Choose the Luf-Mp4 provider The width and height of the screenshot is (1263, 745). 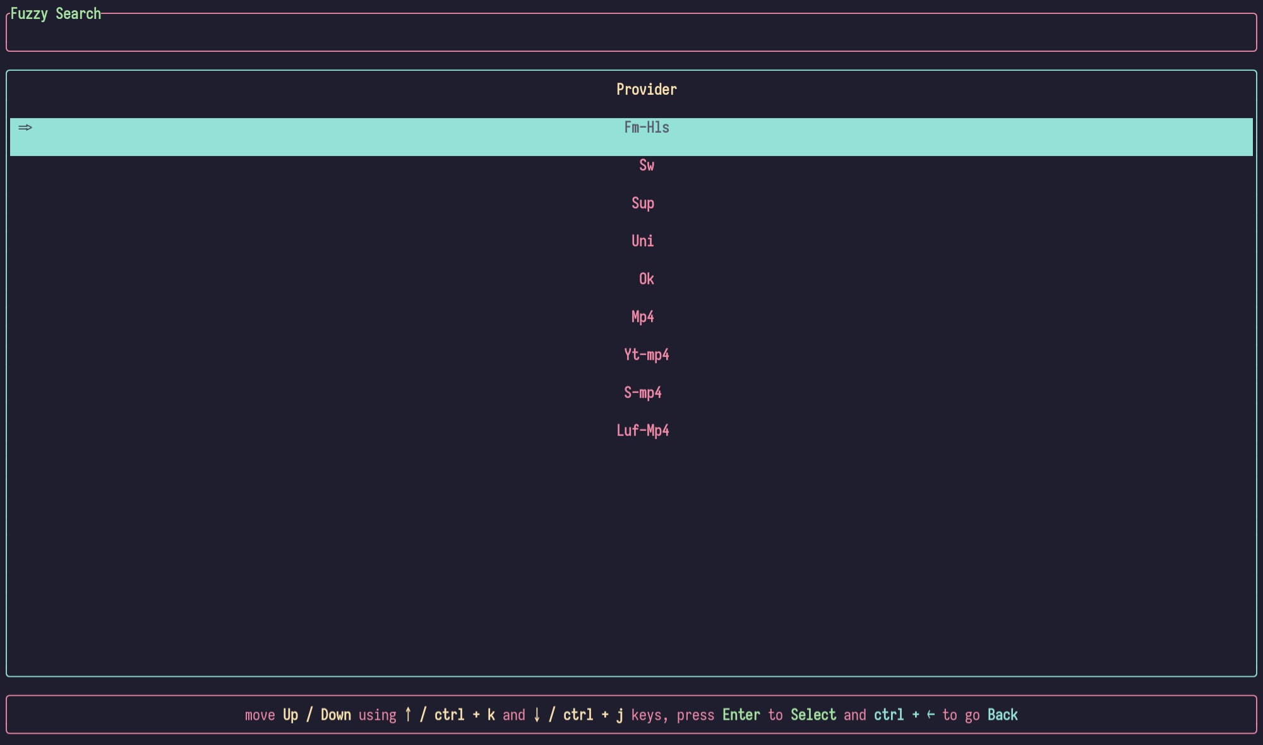[642, 431]
